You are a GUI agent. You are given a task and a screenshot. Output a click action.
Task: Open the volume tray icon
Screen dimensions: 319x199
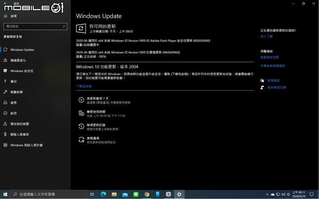pyautogui.click(x=283, y=194)
